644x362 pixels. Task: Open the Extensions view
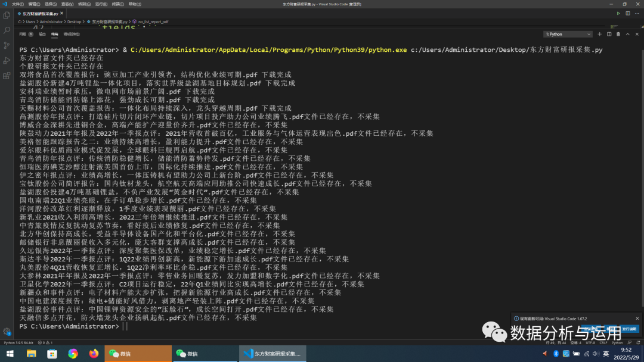[x=7, y=76]
